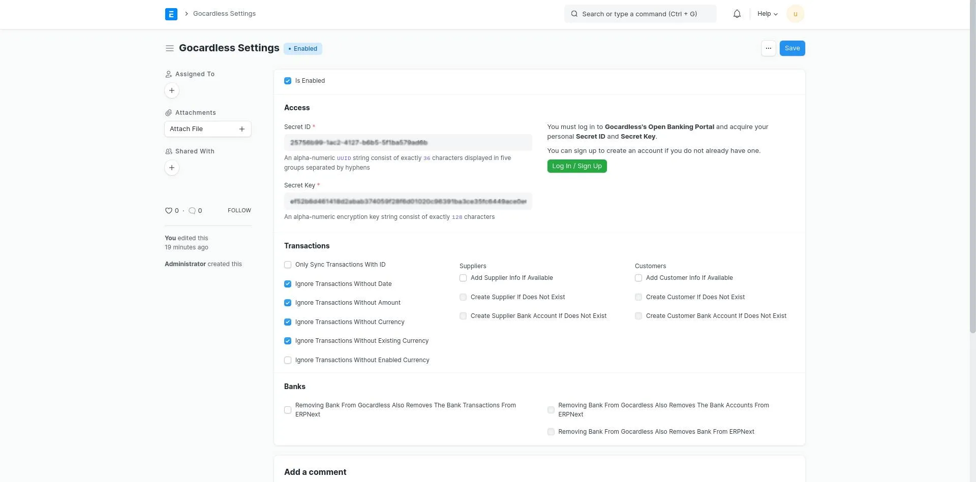Uncheck Ignore Transactions Without Date

pos(288,284)
